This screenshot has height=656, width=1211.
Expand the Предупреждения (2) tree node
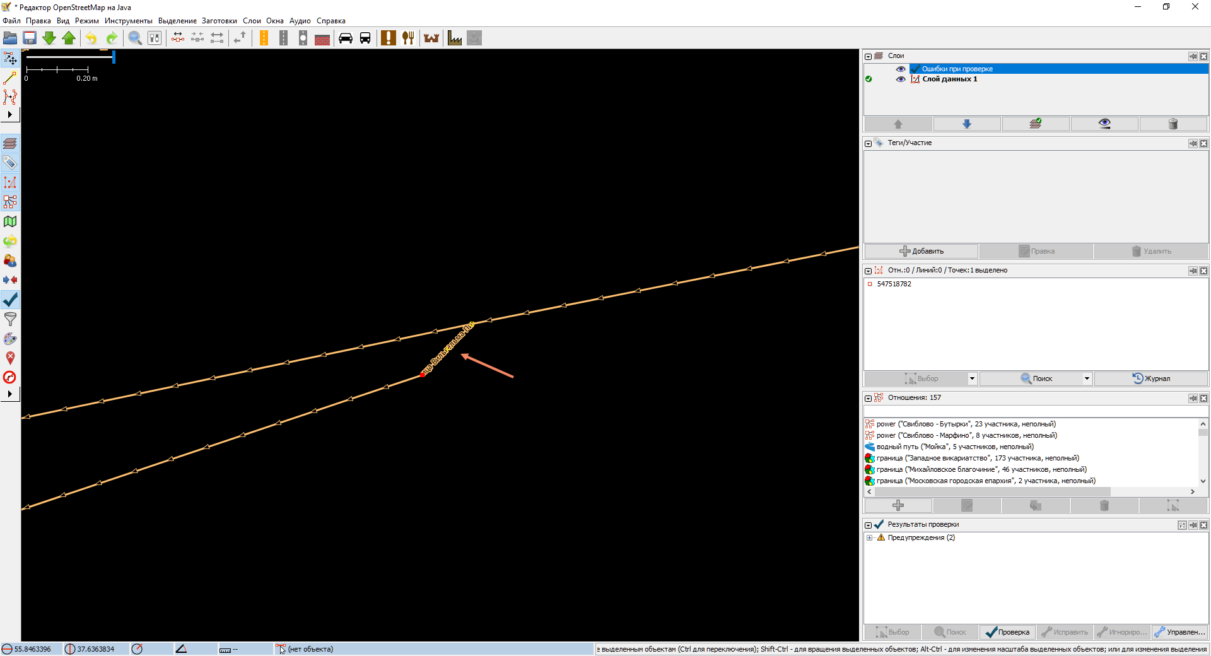click(x=870, y=538)
